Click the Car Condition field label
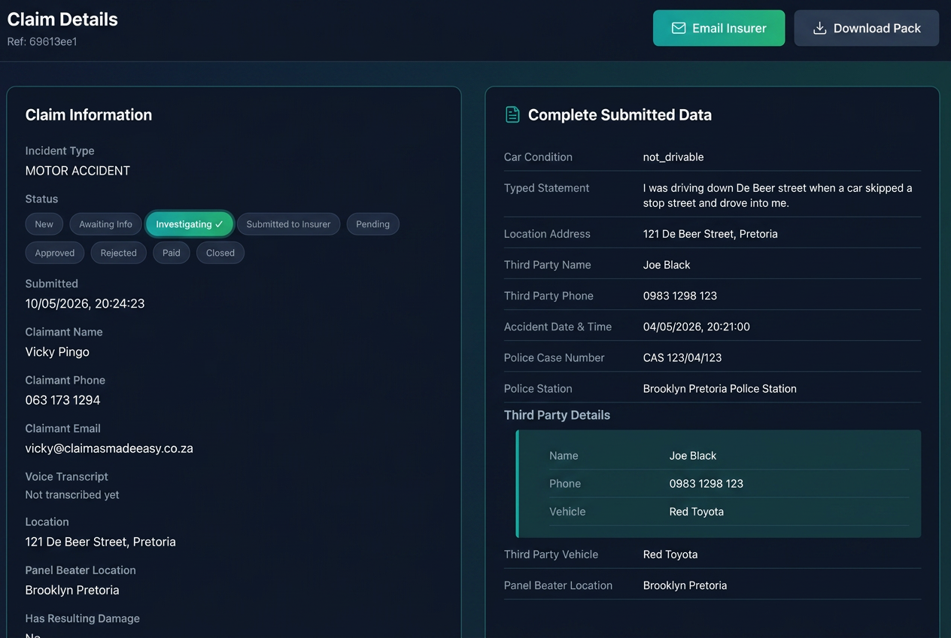The height and width of the screenshot is (638, 951). click(x=538, y=157)
